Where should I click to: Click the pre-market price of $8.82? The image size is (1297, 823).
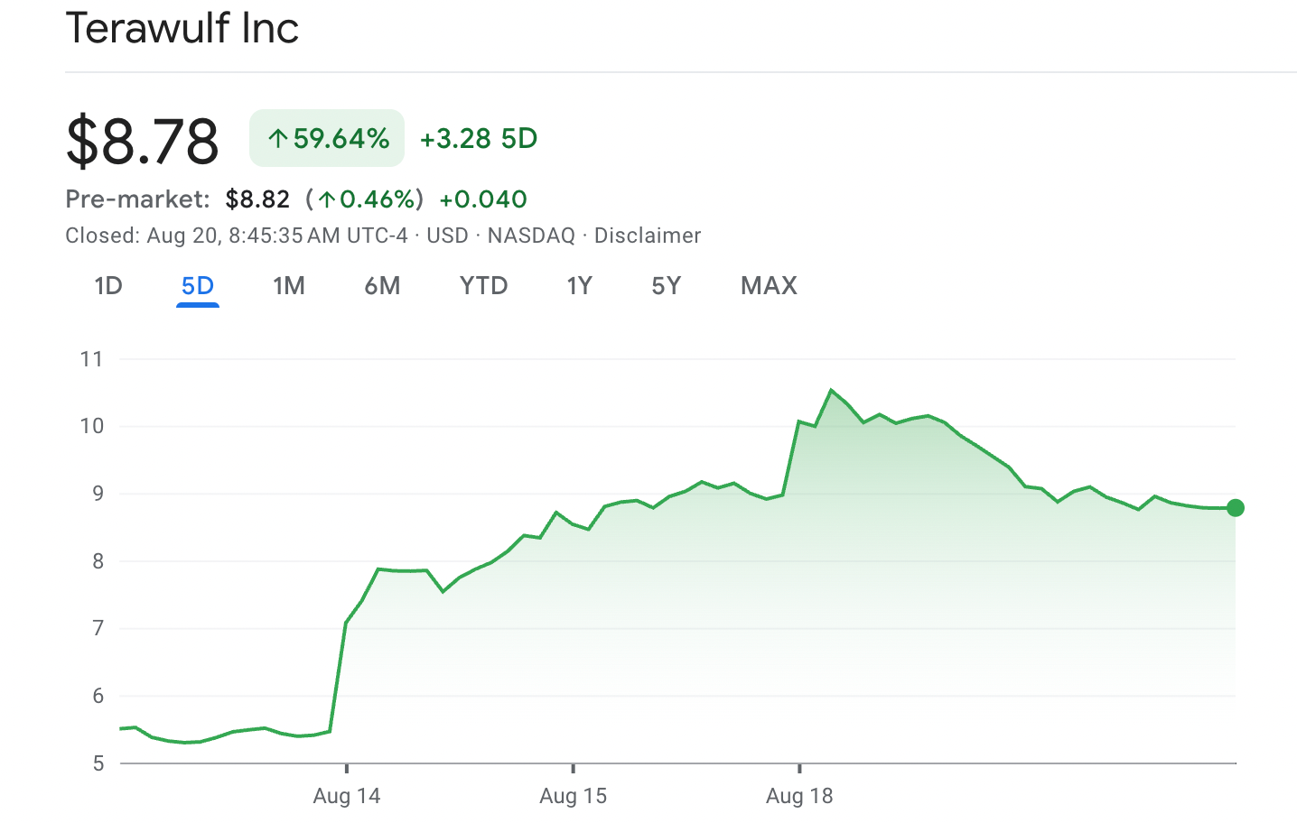coord(257,199)
